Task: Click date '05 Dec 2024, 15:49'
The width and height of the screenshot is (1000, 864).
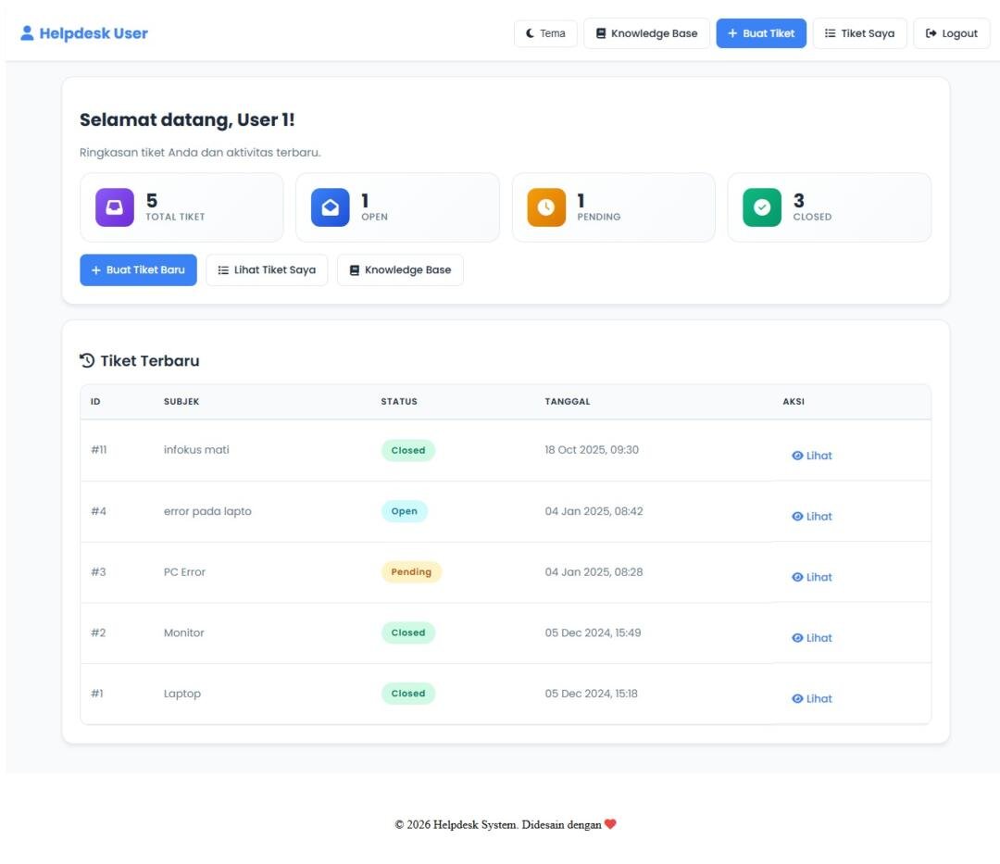Action: (x=593, y=632)
